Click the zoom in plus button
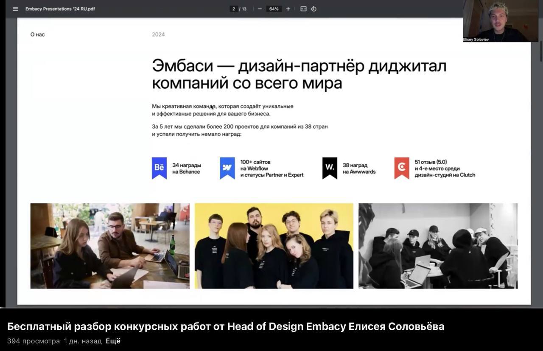This screenshot has height=351, width=543. [288, 9]
